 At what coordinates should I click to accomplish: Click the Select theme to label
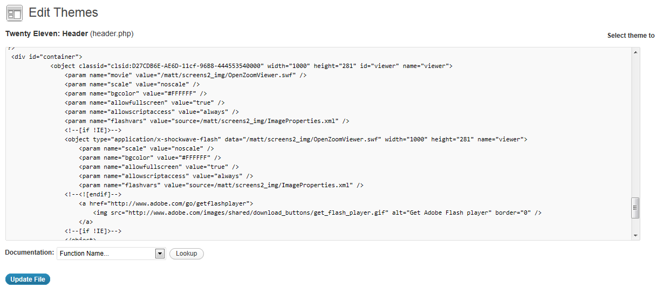click(x=631, y=36)
